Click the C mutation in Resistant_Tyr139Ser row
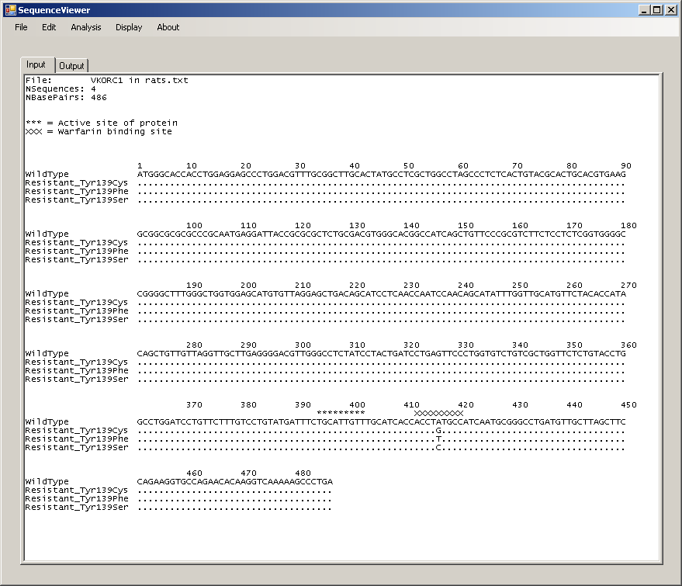Viewport: 682px width, 586px height. [x=438, y=448]
